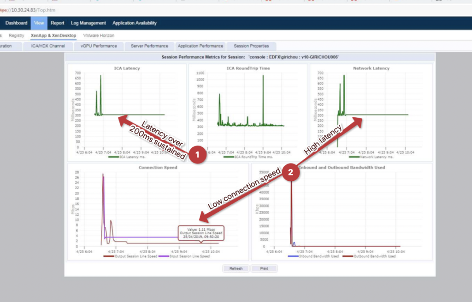The height and width of the screenshot is (302, 472).
Task: Switch to the Registry tab
Action: tap(17, 35)
